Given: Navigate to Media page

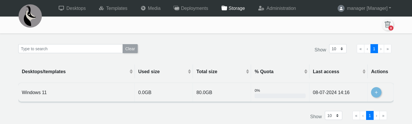Looking at the screenshot, I should 151,8.
